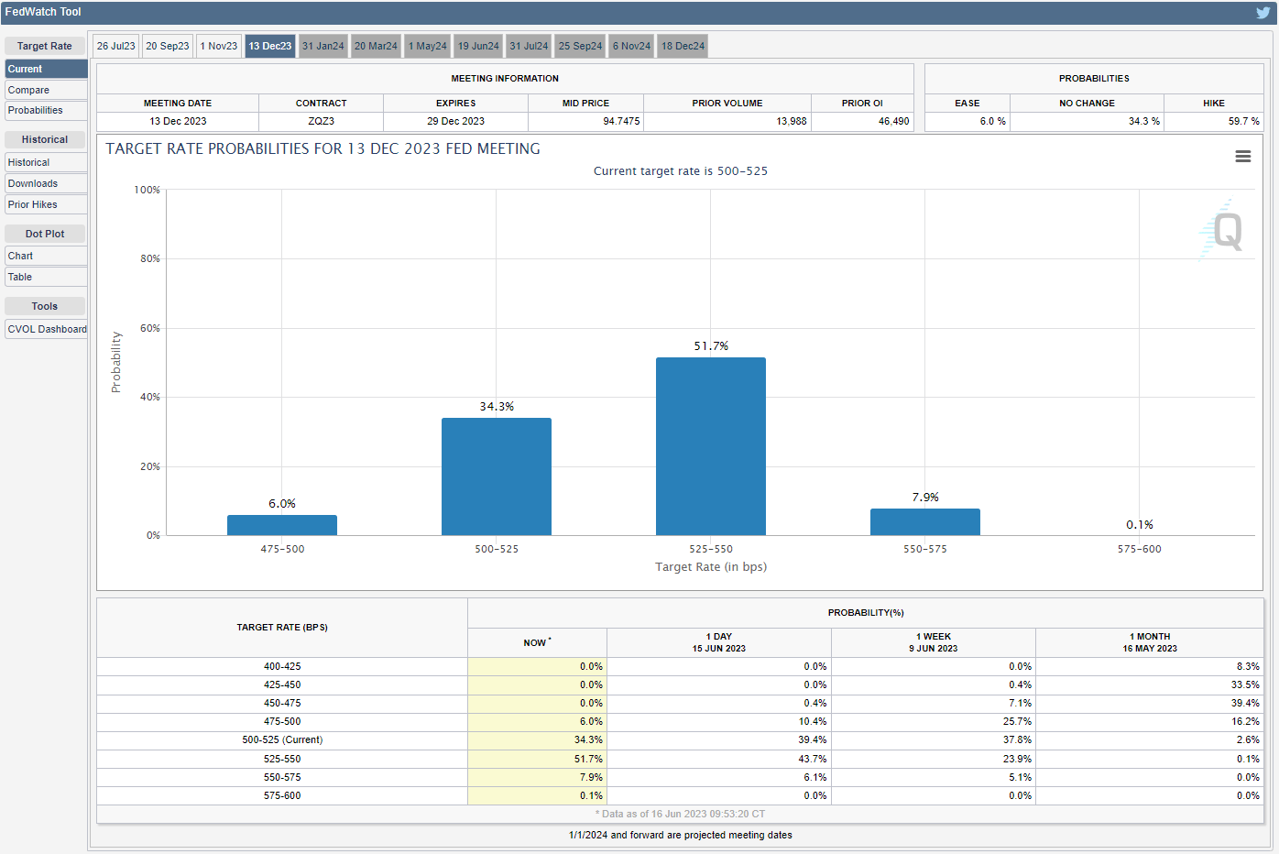Click the 34.3% bar data label
Viewport: 1279px width, 854px height.
pos(497,407)
